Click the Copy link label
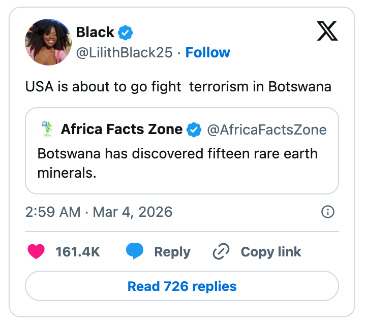Viewport: 366px width, 329px height. point(270,252)
